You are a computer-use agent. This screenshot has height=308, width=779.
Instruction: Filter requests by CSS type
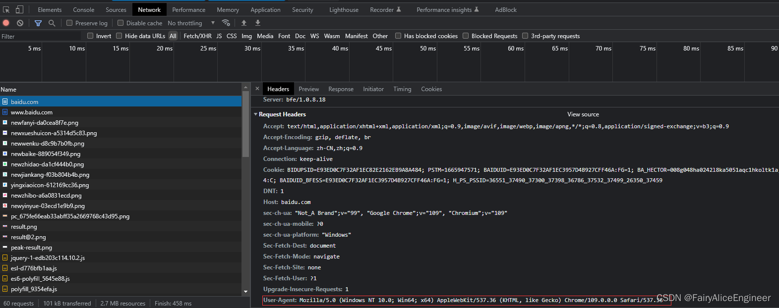(232, 36)
